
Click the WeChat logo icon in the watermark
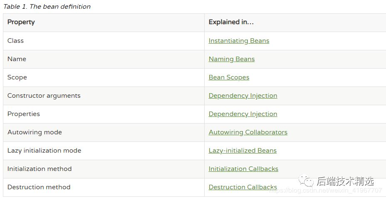pos(307,181)
